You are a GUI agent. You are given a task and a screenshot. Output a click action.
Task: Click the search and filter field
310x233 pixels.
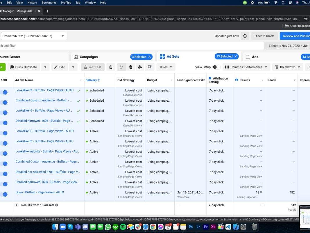(x=132, y=46)
